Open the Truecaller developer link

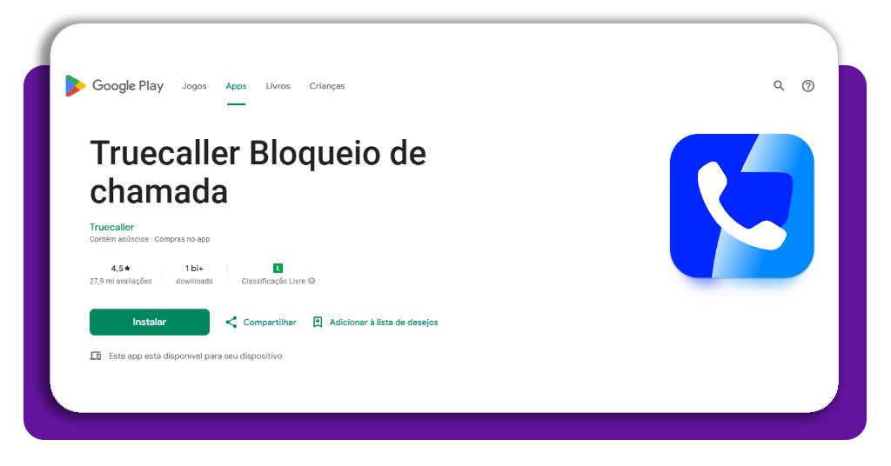(x=111, y=227)
